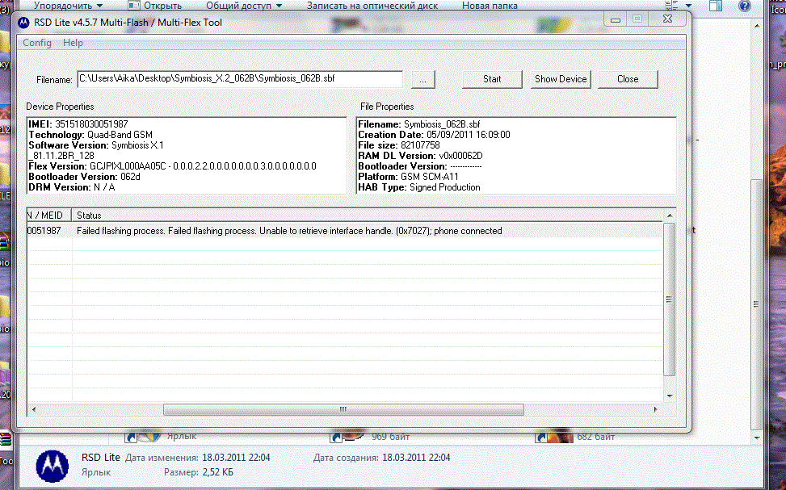
Task: Focus the Filename path field
Action: click(240, 78)
